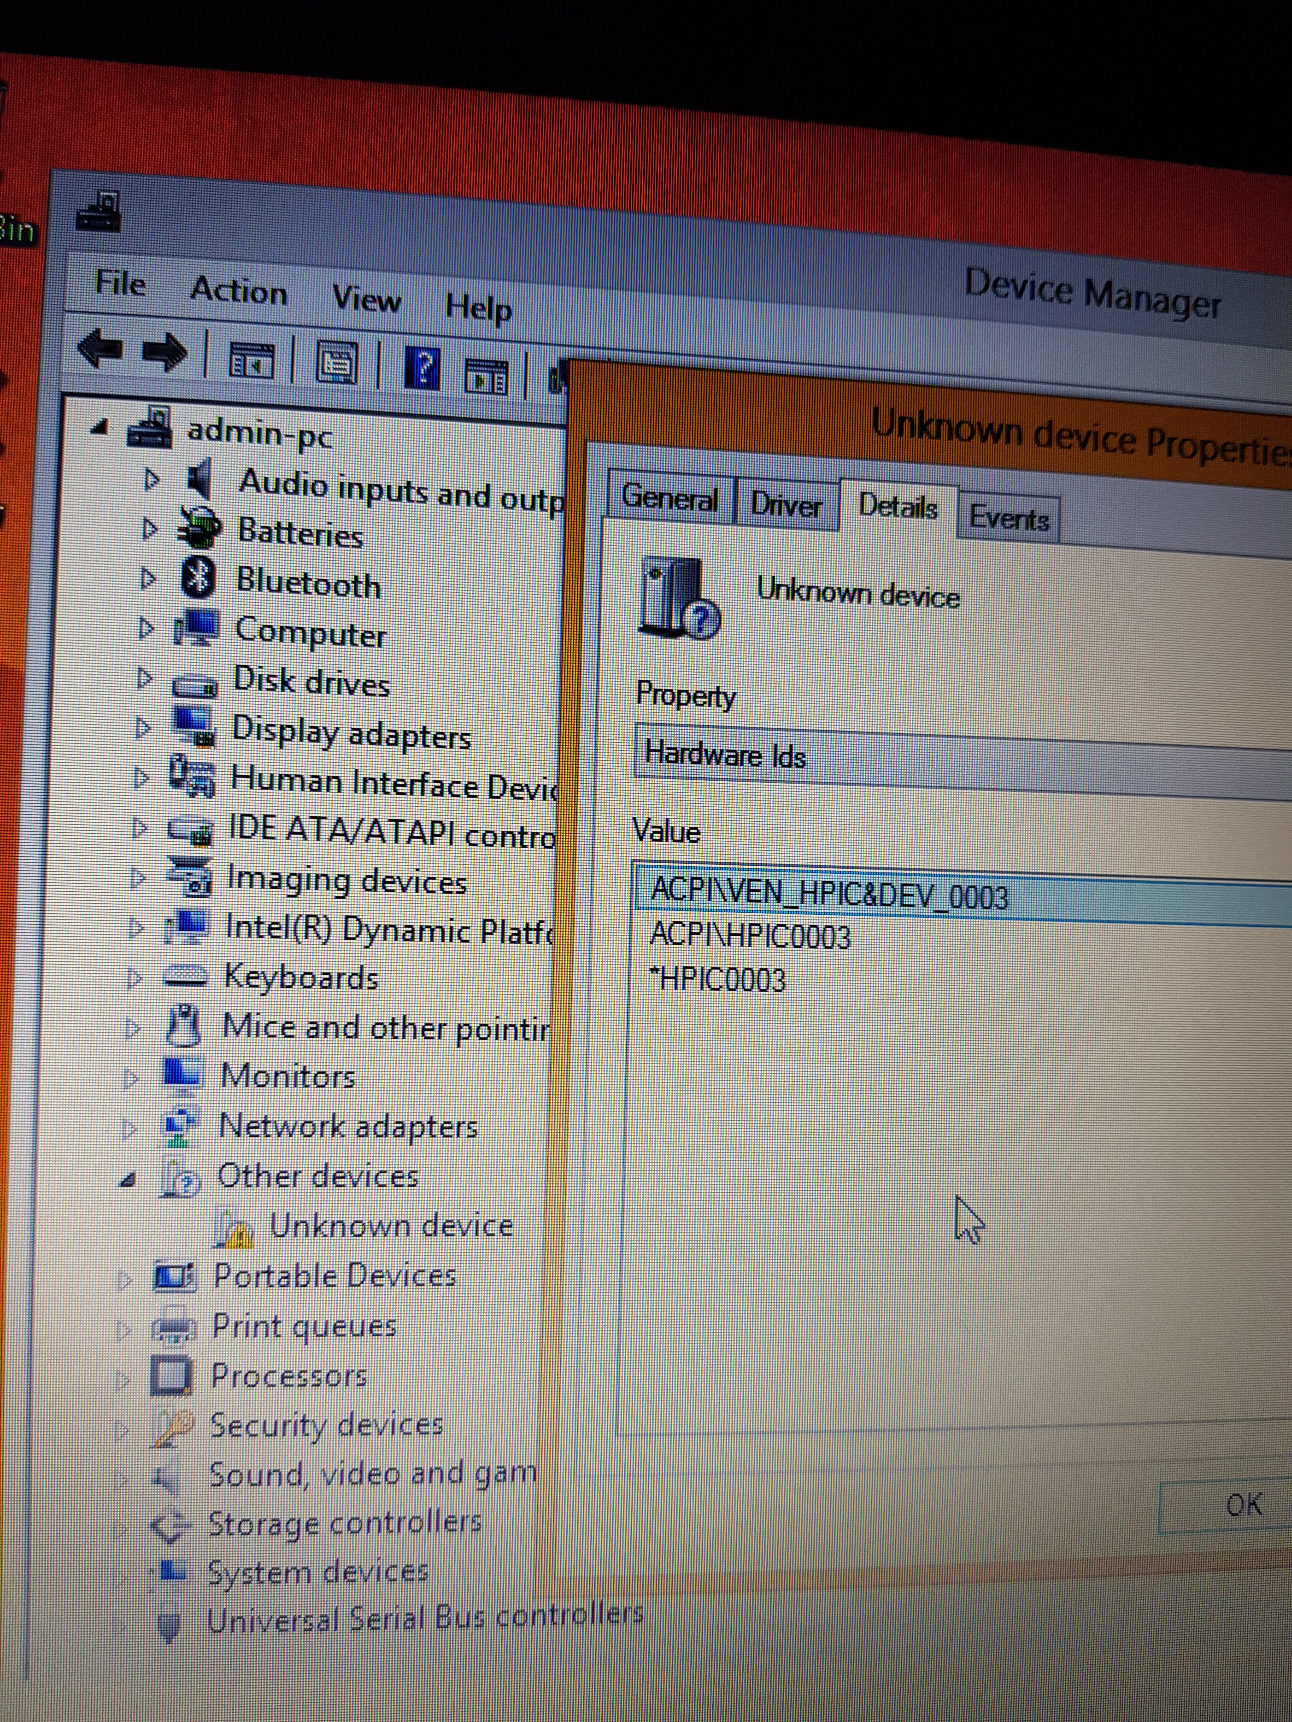1292x1722 pixels.
Task: Switch to the Events tab
Action: click(1009, 518)
